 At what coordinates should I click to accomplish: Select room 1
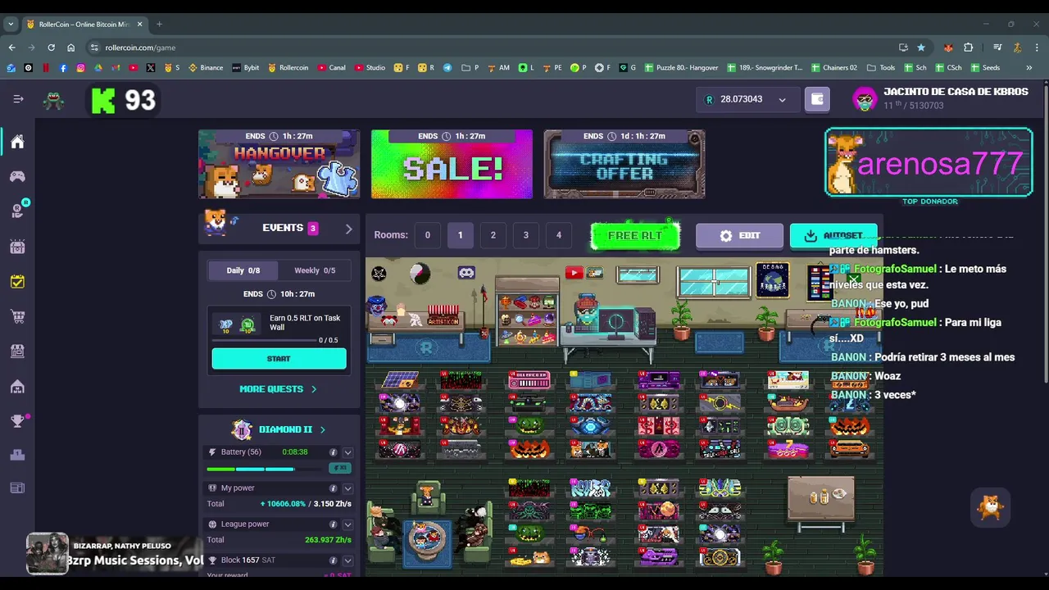460,235
